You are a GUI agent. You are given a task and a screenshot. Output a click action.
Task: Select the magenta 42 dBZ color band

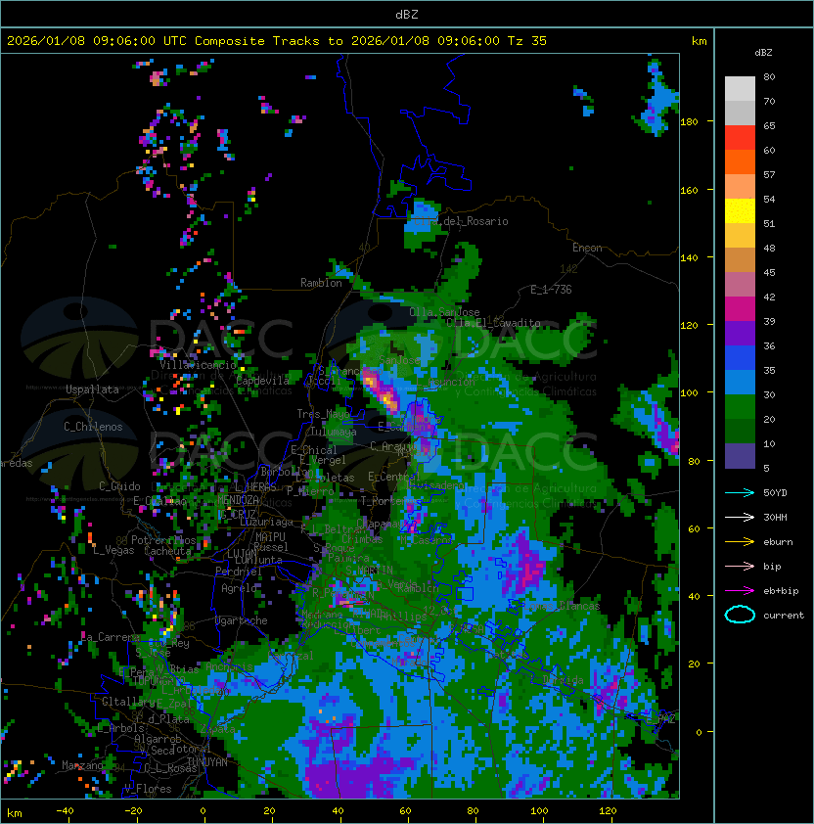pyautogui.click(x=740, y=308)
